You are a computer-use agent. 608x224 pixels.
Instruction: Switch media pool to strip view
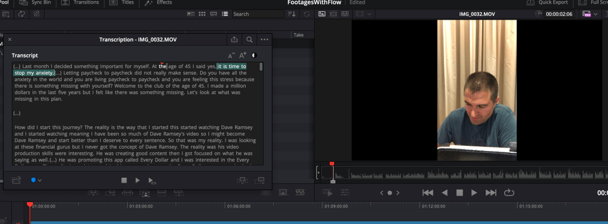pos(213,14)
